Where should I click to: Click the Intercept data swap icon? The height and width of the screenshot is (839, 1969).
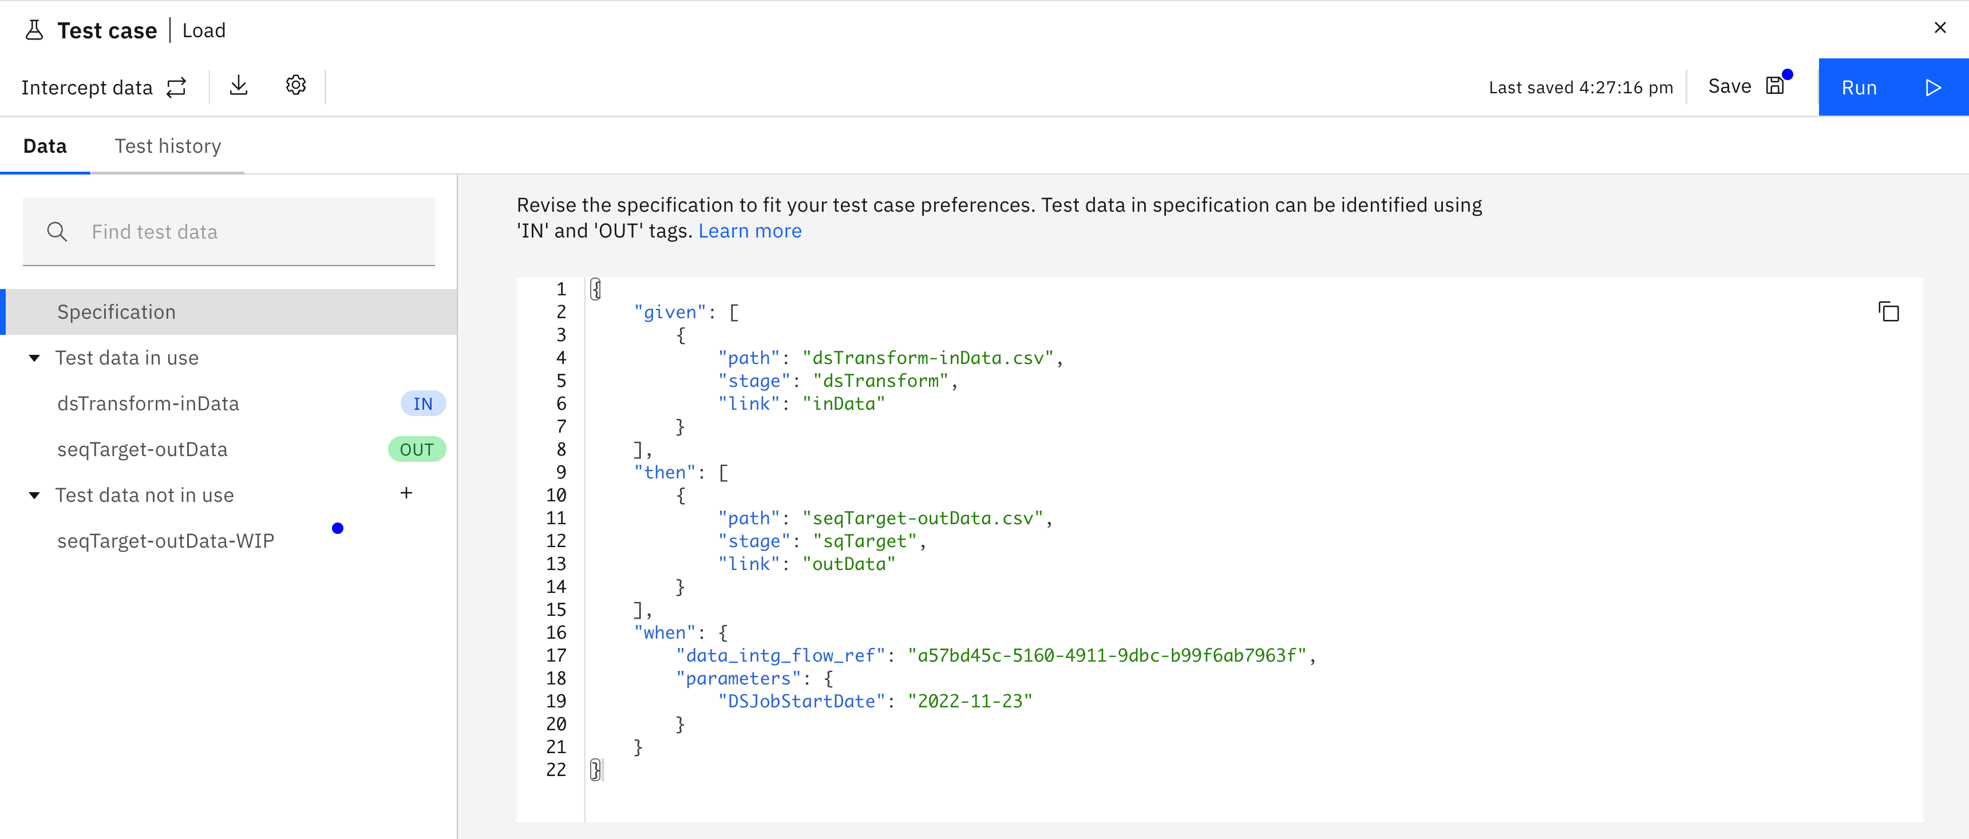(176, 87)
